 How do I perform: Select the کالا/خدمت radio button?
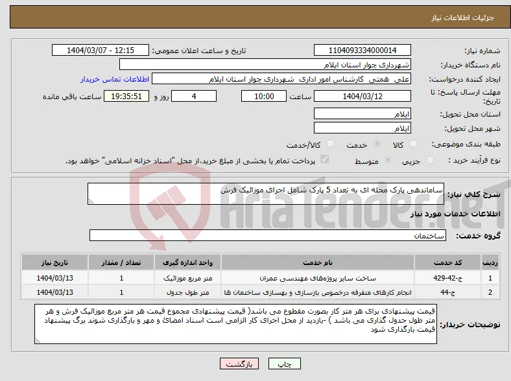pyautogui.click(x=330, y=144)
